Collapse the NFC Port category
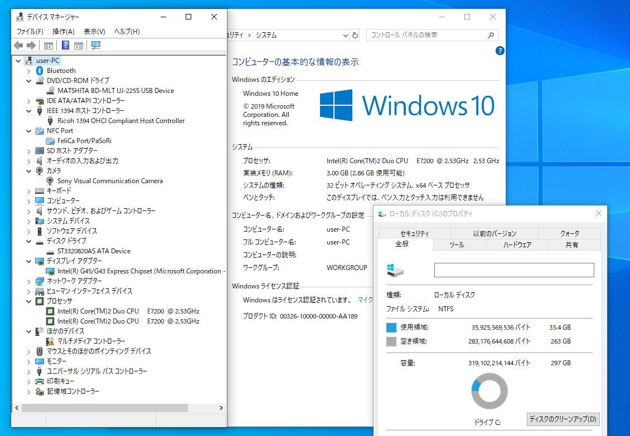This screenshot has width=630, height=436. (x=28, y=131)
